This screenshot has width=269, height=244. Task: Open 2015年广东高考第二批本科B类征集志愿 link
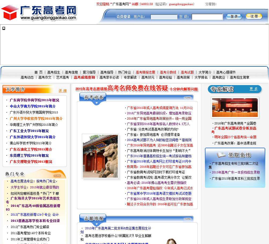pos(116,230)
